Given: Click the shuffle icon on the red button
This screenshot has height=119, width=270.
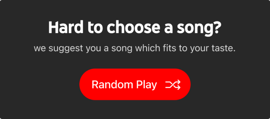Looking at the screenshot, I should point(173,85).
